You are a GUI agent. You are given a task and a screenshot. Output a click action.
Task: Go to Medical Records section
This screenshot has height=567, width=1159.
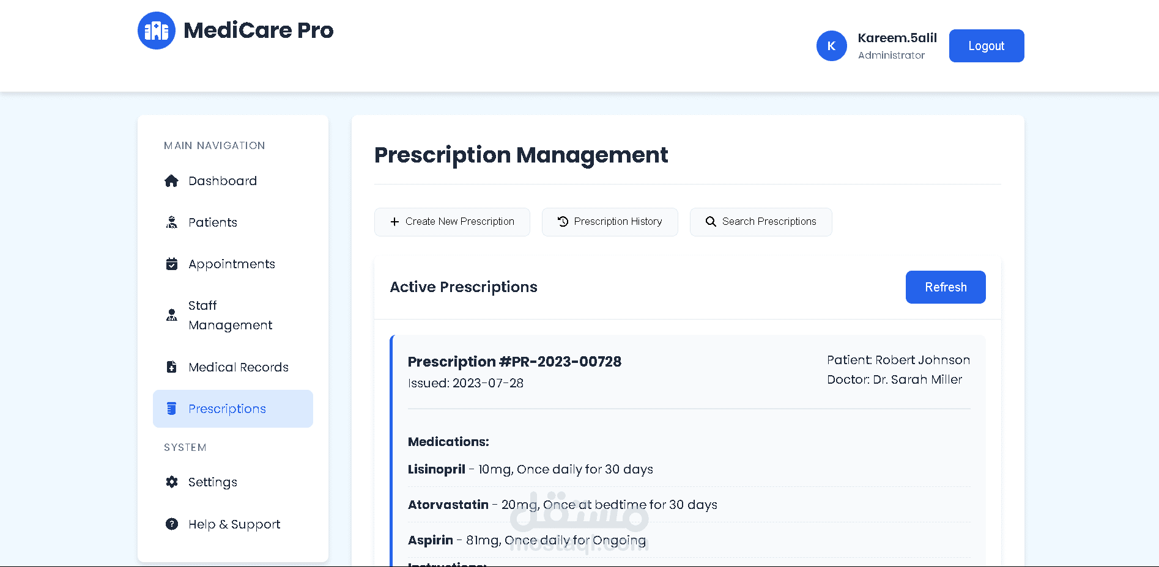coord(238,367)
